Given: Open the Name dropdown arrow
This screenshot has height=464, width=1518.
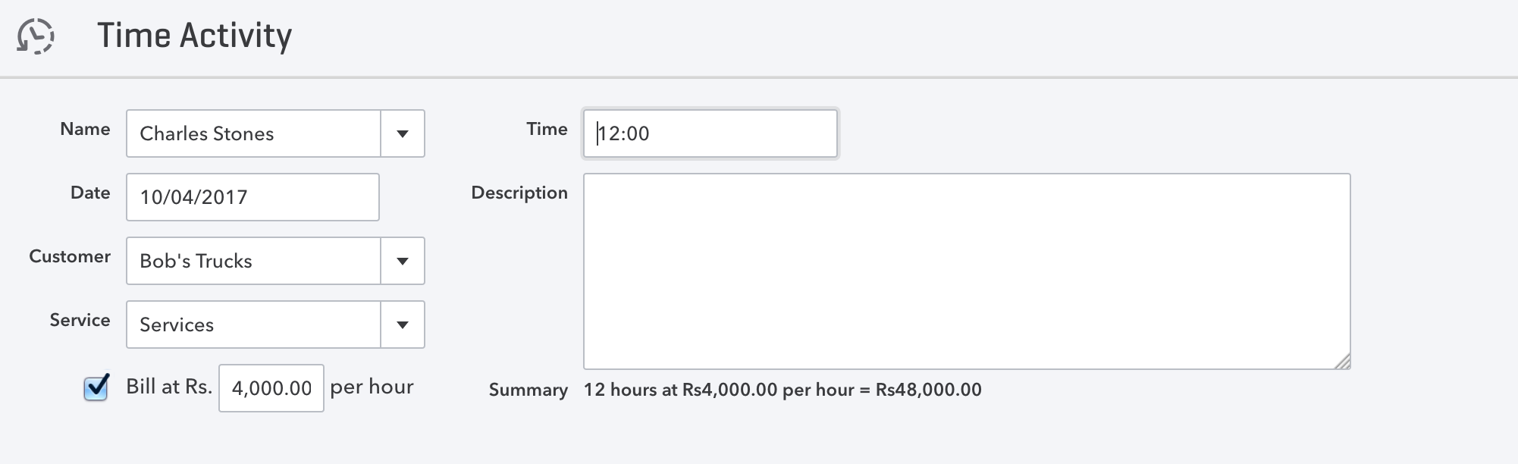Looking at the screenshot, I should click(x=403, y=133).
